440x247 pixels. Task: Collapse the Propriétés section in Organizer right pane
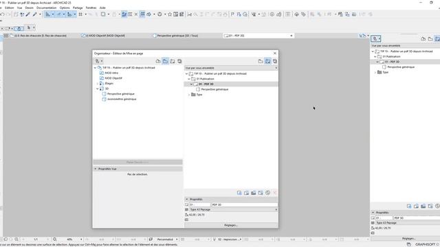click(x=187, y=199)
